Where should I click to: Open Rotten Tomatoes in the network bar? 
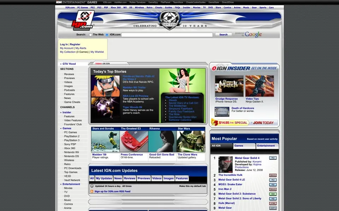[137, 2]
